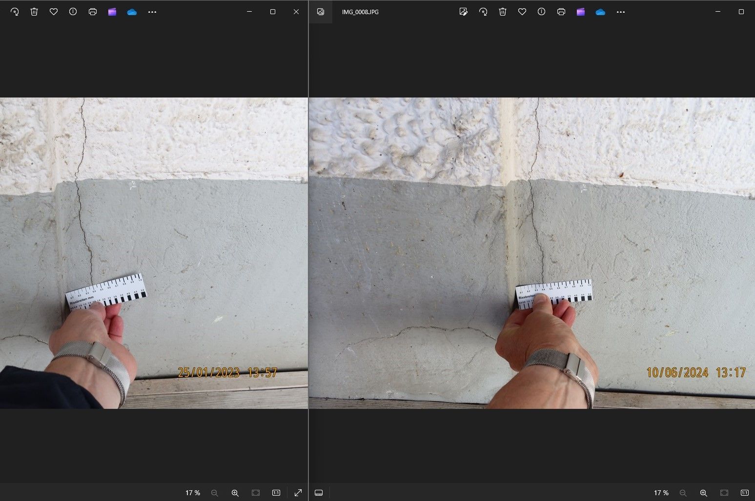
Task: Click the crack photo dated 10/06/2024
Action: pos(532,253)
